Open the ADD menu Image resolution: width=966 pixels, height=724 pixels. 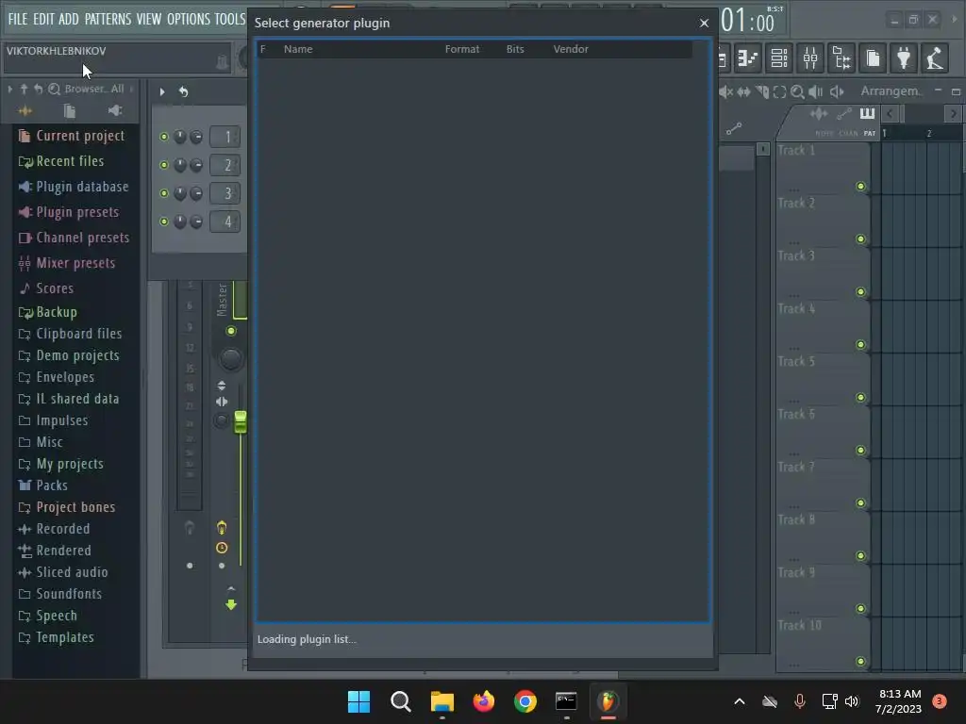[68, 19]
